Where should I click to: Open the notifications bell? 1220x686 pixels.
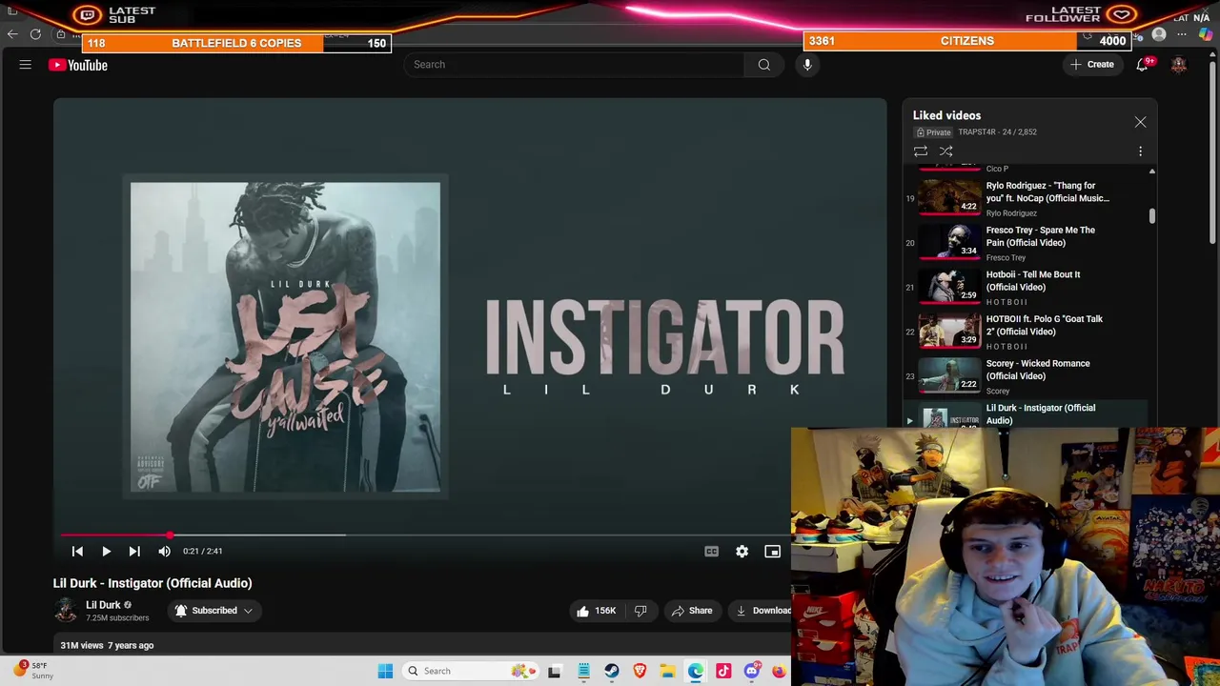click(x=1142, y=65)
